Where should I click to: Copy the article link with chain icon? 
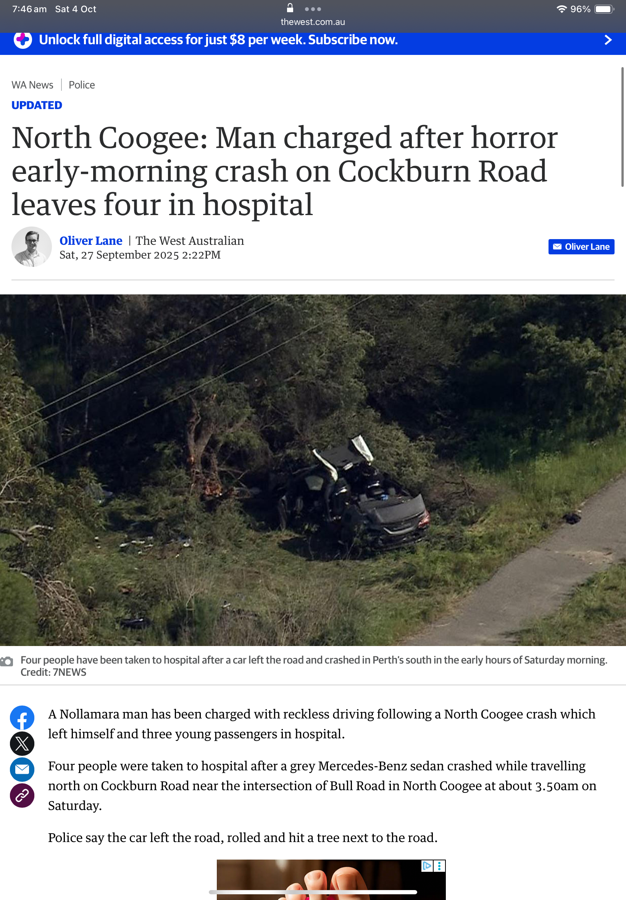coord(22,796)
